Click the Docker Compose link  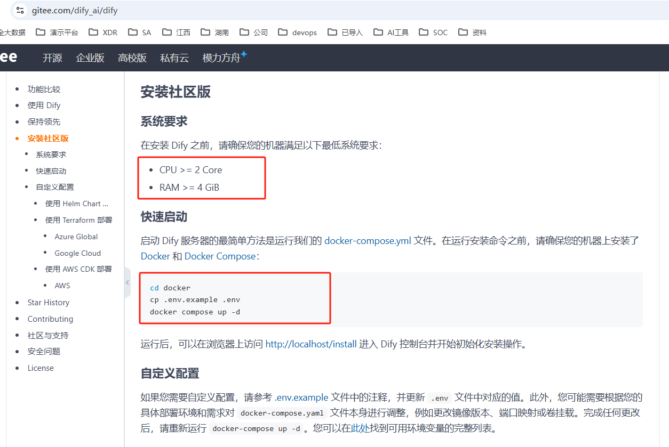pos(220,256)
